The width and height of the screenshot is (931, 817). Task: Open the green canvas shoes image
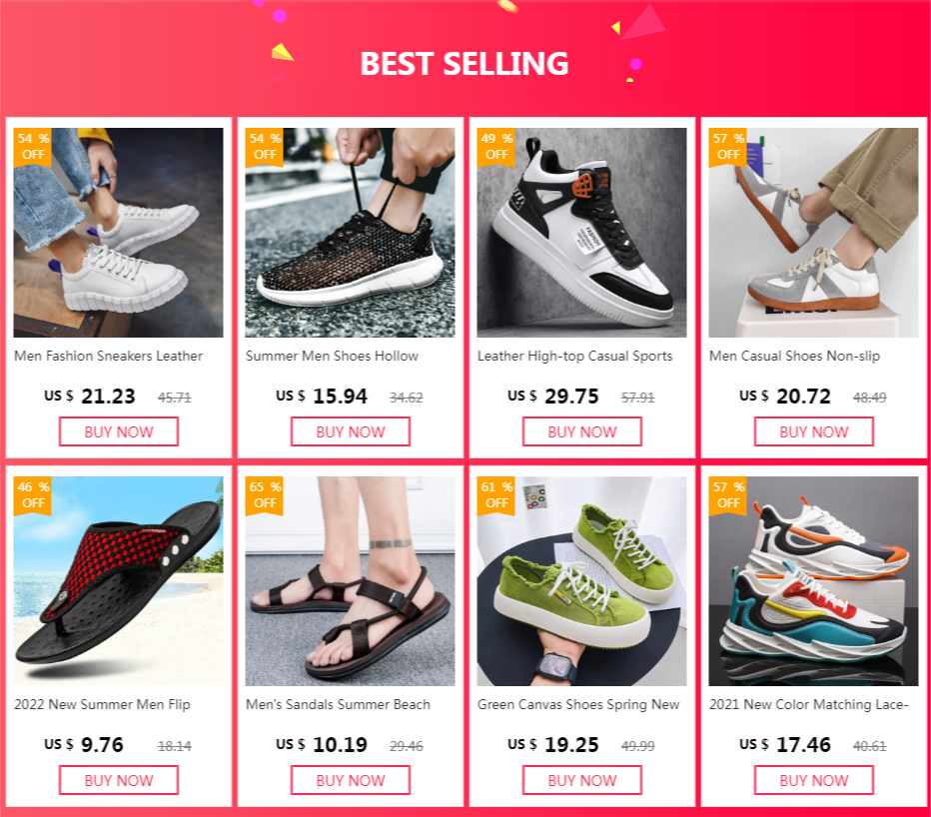point(581,581)
